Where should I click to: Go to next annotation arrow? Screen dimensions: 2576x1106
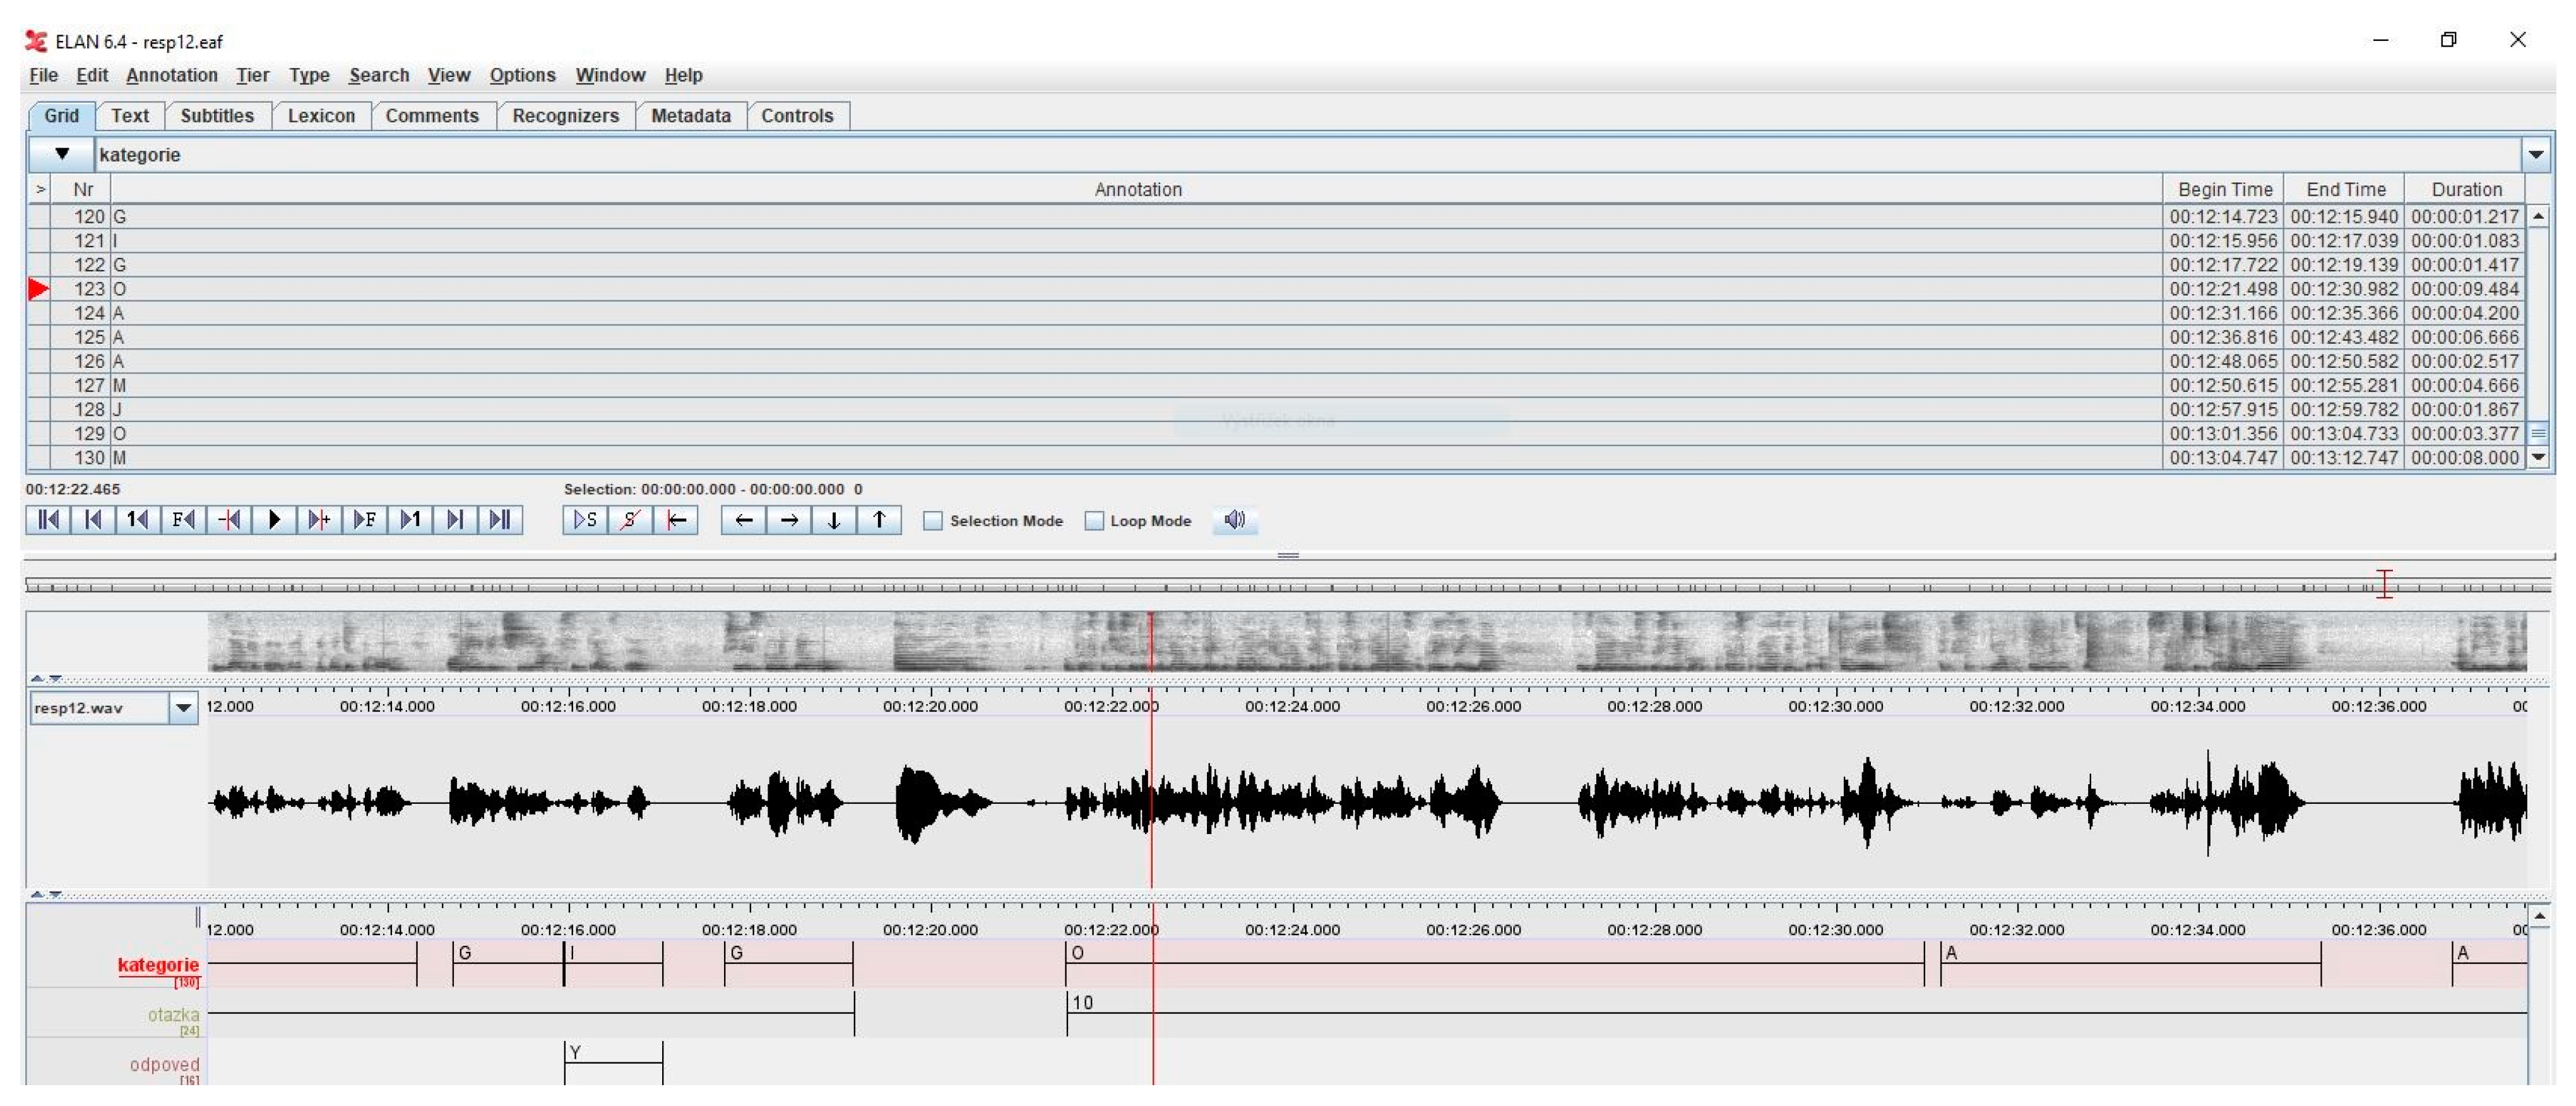point(789,519)
